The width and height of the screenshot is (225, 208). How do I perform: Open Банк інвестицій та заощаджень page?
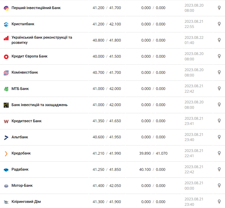[40, 105]
